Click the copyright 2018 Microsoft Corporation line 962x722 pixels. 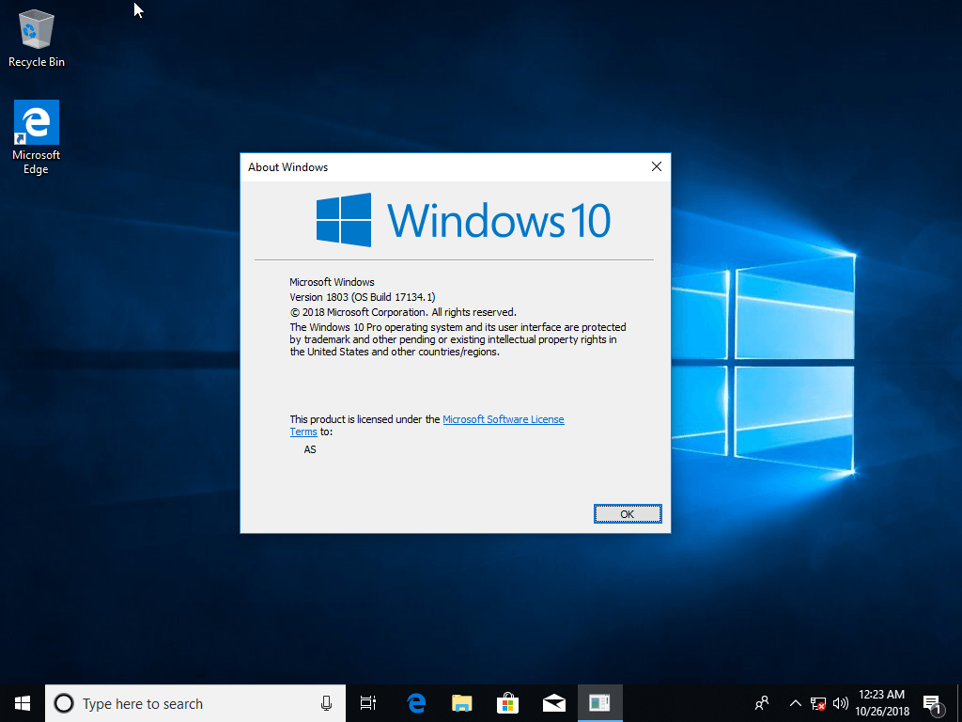pos(403,312)
